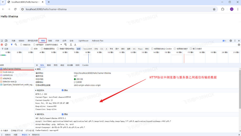Open the purple profile avatar

232,9
